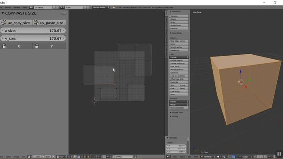Increase y_size with its right arrow
The width and height of the screenshot is (283, 159).
63,38
